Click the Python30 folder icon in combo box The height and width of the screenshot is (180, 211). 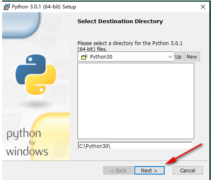coord(84,56)
